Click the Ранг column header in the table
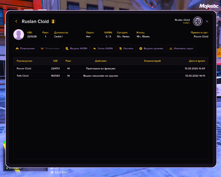Viewport: 221px width, 177px height. tap(69, 61)
